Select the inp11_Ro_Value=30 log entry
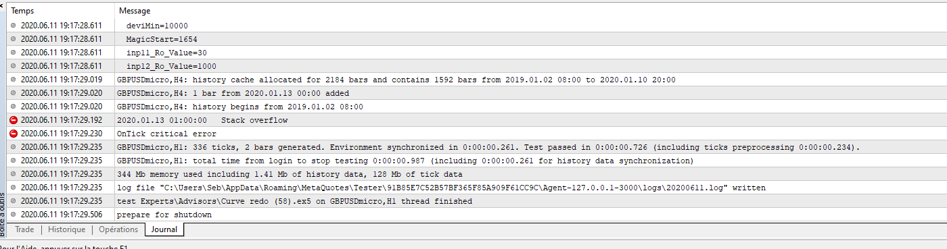 tap(476, 53)
